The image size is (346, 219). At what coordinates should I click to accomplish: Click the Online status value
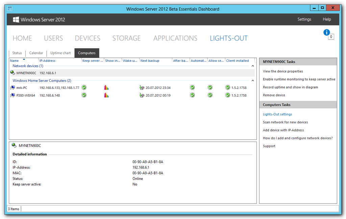[x=138, y=178]
